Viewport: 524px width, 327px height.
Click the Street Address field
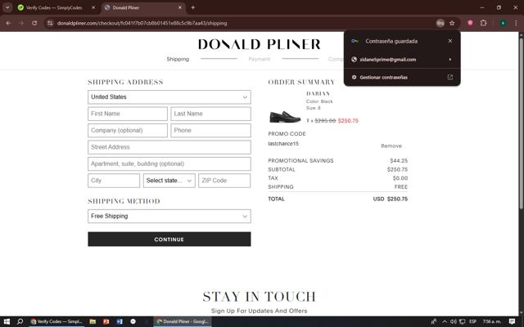[169, 147]
